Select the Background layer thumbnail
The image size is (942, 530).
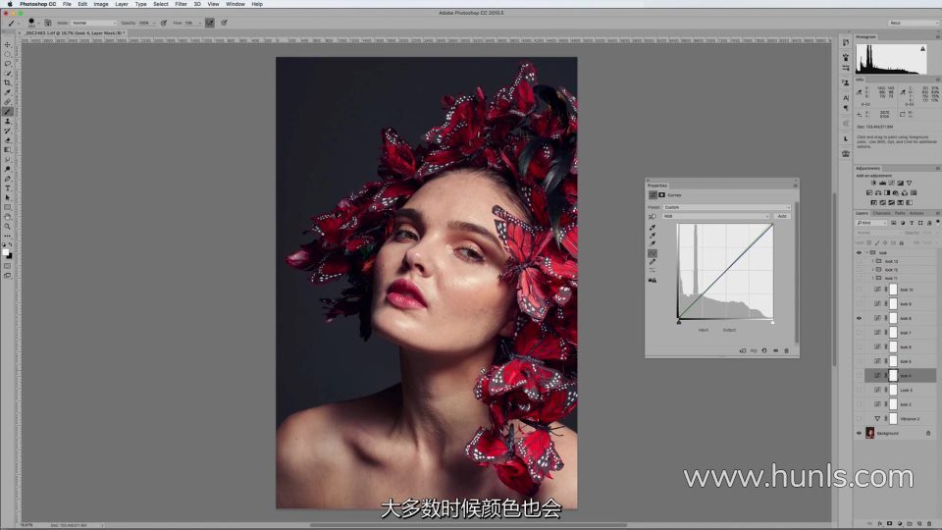click(x=870, y=433)
